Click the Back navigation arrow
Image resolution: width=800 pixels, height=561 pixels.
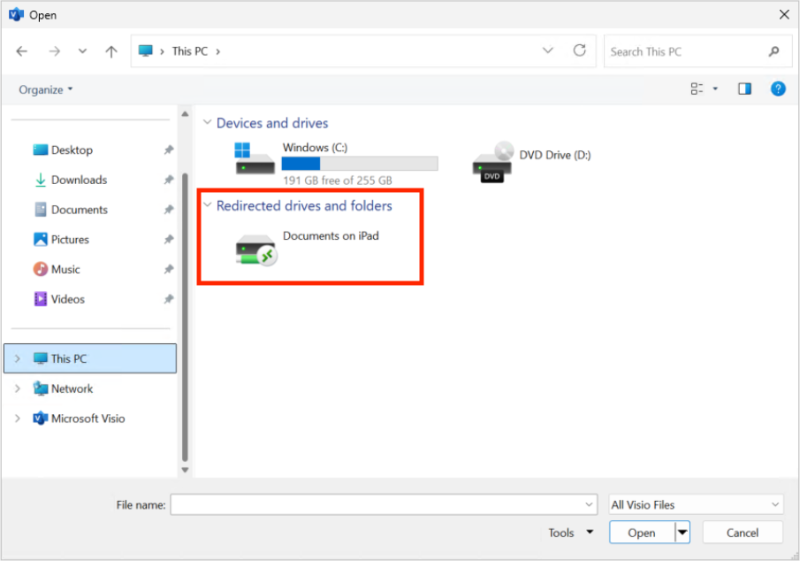pyautogui.click(x=22, y=51)
